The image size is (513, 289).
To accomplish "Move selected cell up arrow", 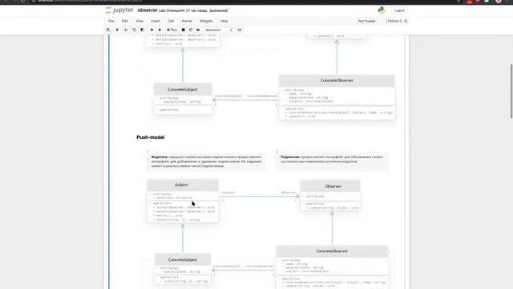I will 151,30.
